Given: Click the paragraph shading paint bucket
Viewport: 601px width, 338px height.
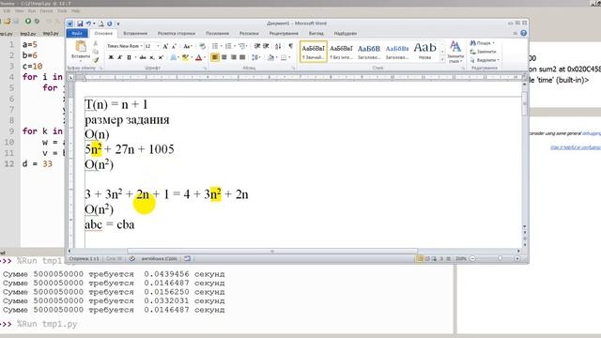Looking at the screenshot, I should pos(271,57).
